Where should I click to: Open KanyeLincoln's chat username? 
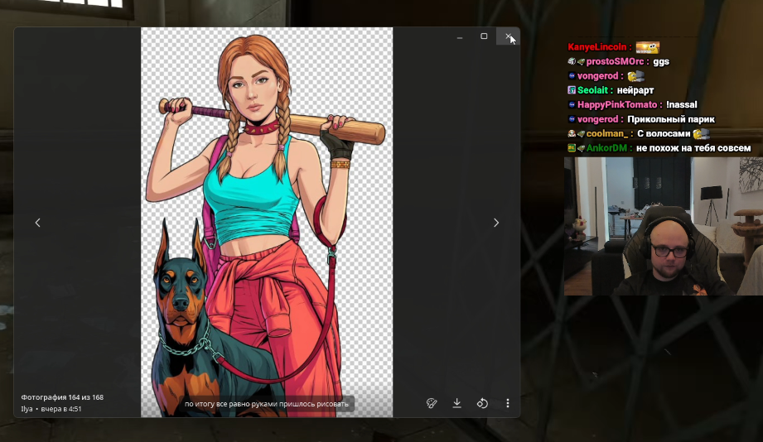pyautogui.click(x=597, y=47)
